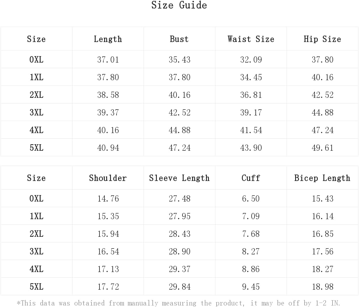
Task: Click the Waist Size column header
Action: click(251, 39)
